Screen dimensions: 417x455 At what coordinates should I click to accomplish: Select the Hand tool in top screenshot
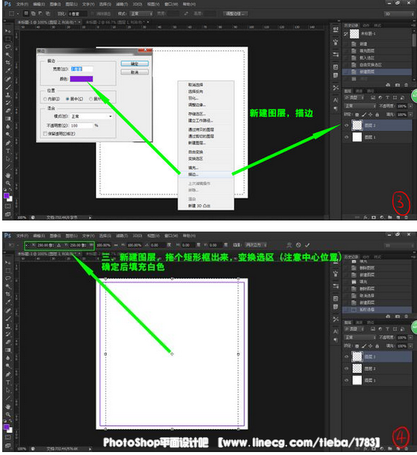(8, 175)
